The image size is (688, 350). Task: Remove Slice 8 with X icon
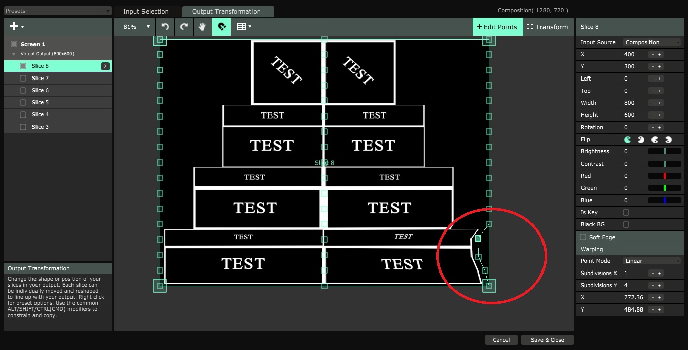point(105,66)
